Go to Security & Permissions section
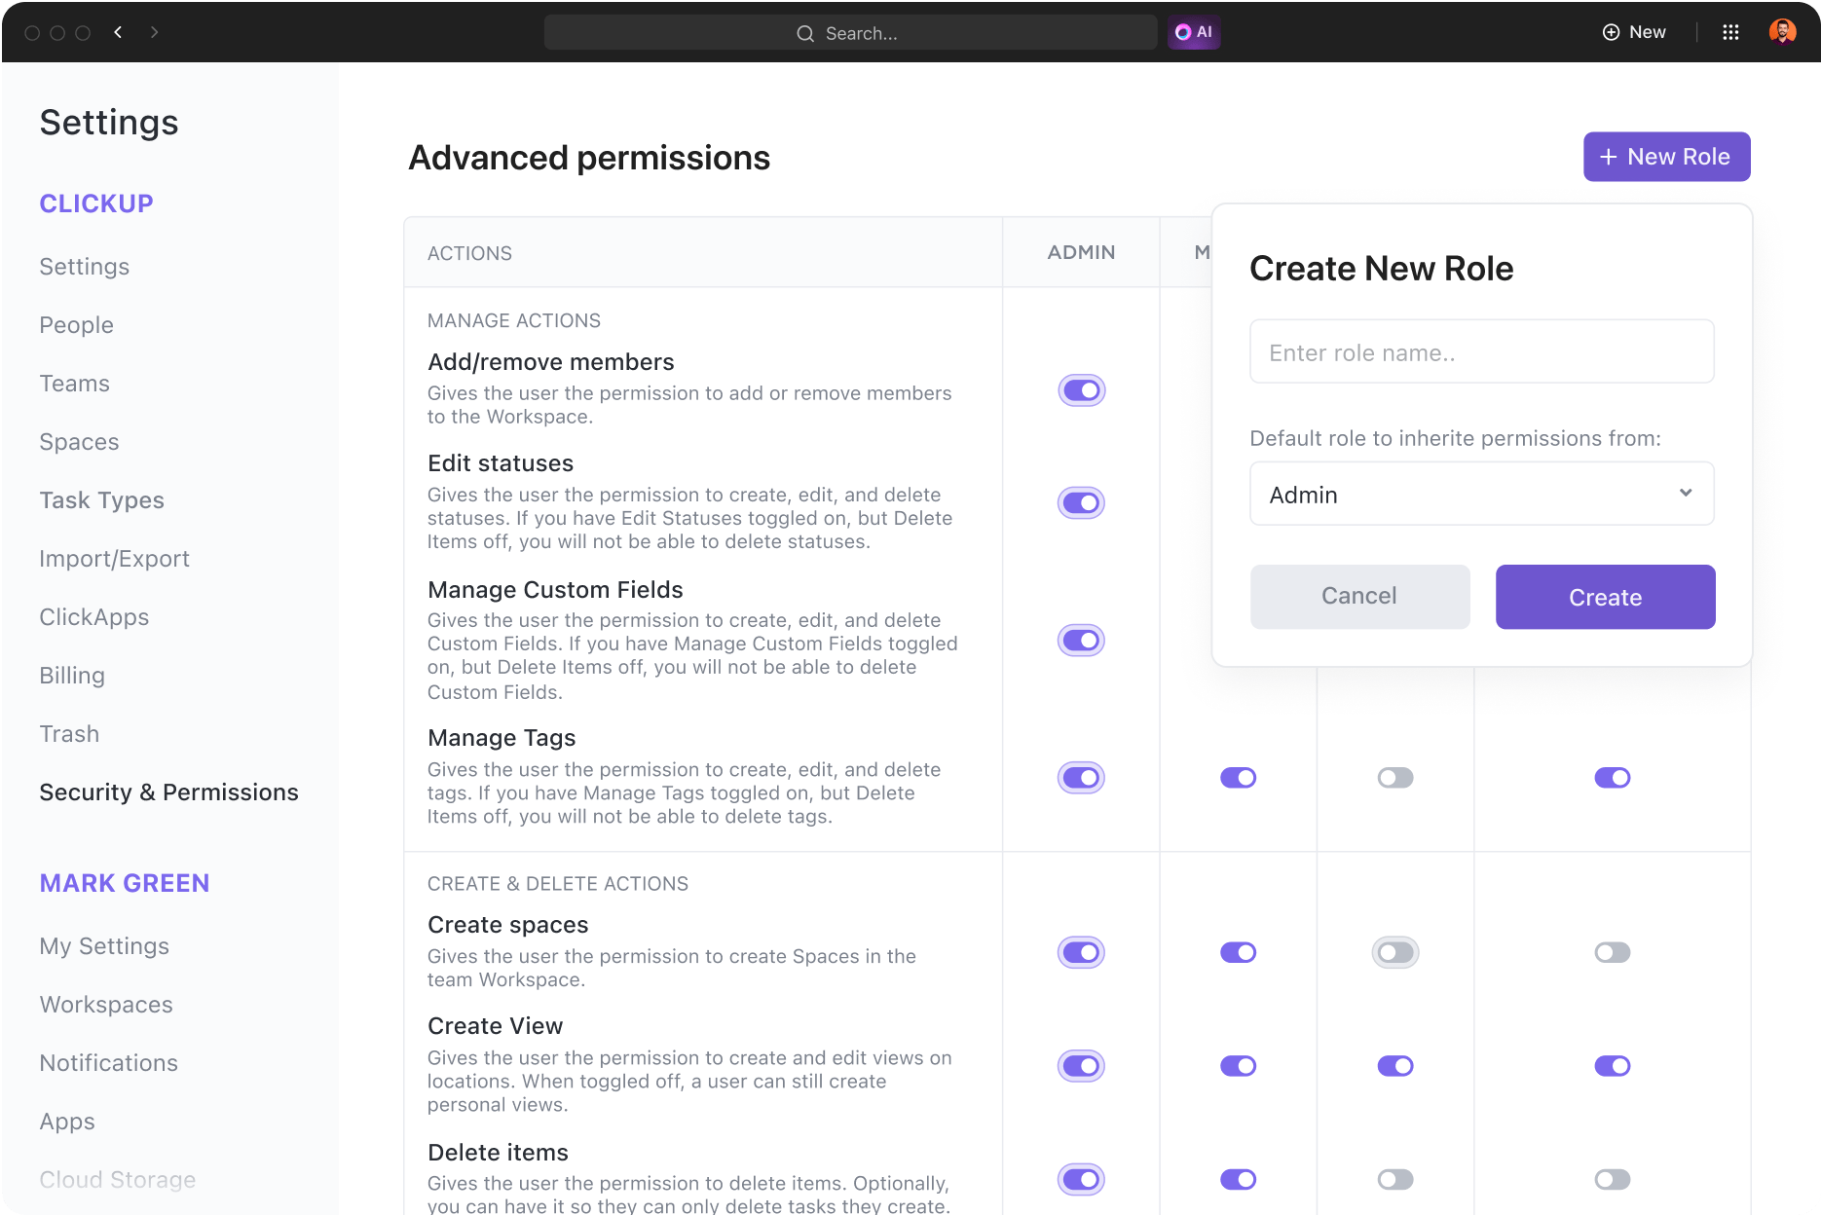Image resolution: width=1821 pixels, height=1215 pixels. (x=168, y=792)
